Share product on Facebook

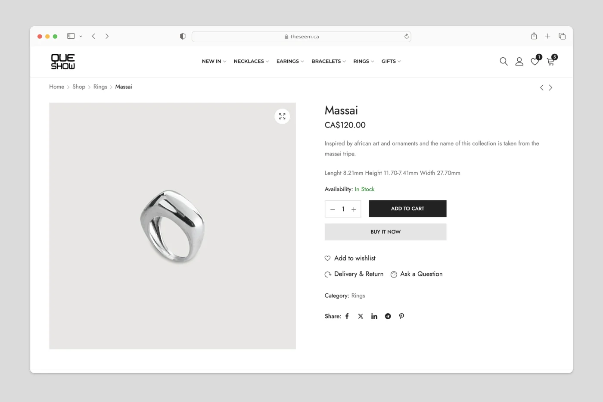pos(347,316)
